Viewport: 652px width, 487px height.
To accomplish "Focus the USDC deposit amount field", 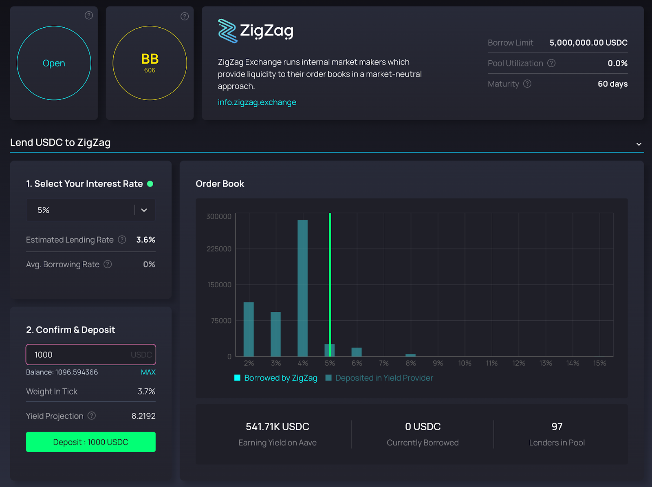I will [x=90, y=355].
